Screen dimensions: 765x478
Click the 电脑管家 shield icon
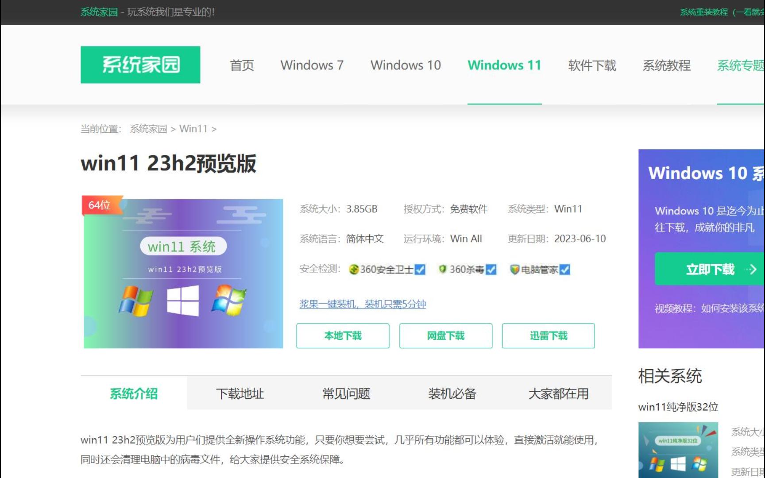(514, 269)
